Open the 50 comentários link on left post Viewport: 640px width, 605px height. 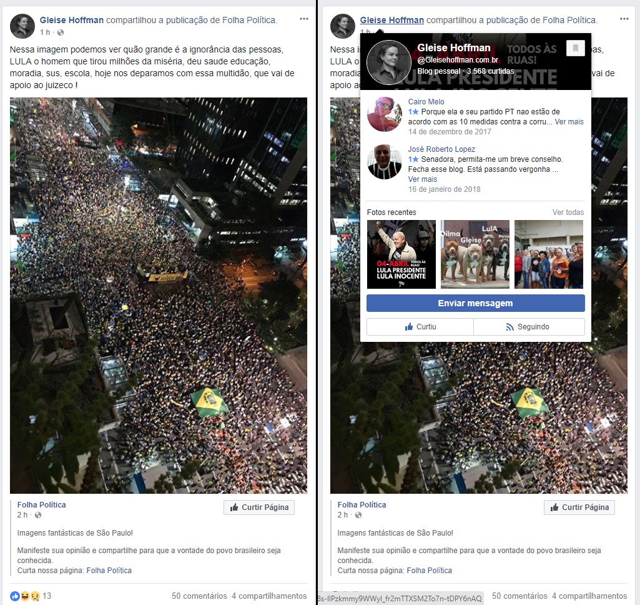(x=199, y=596)
